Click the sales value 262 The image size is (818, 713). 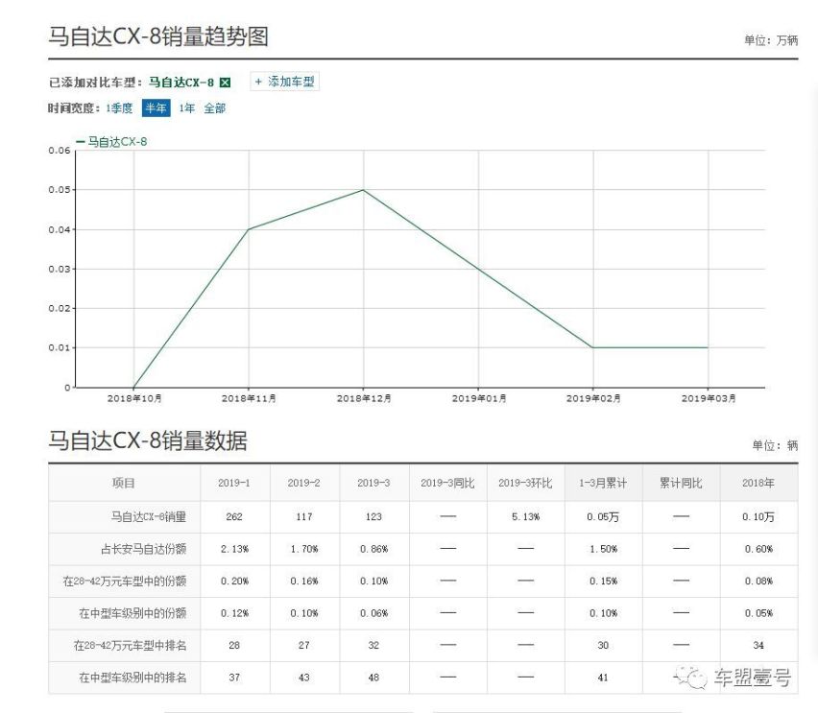click(x=234, y=517)
